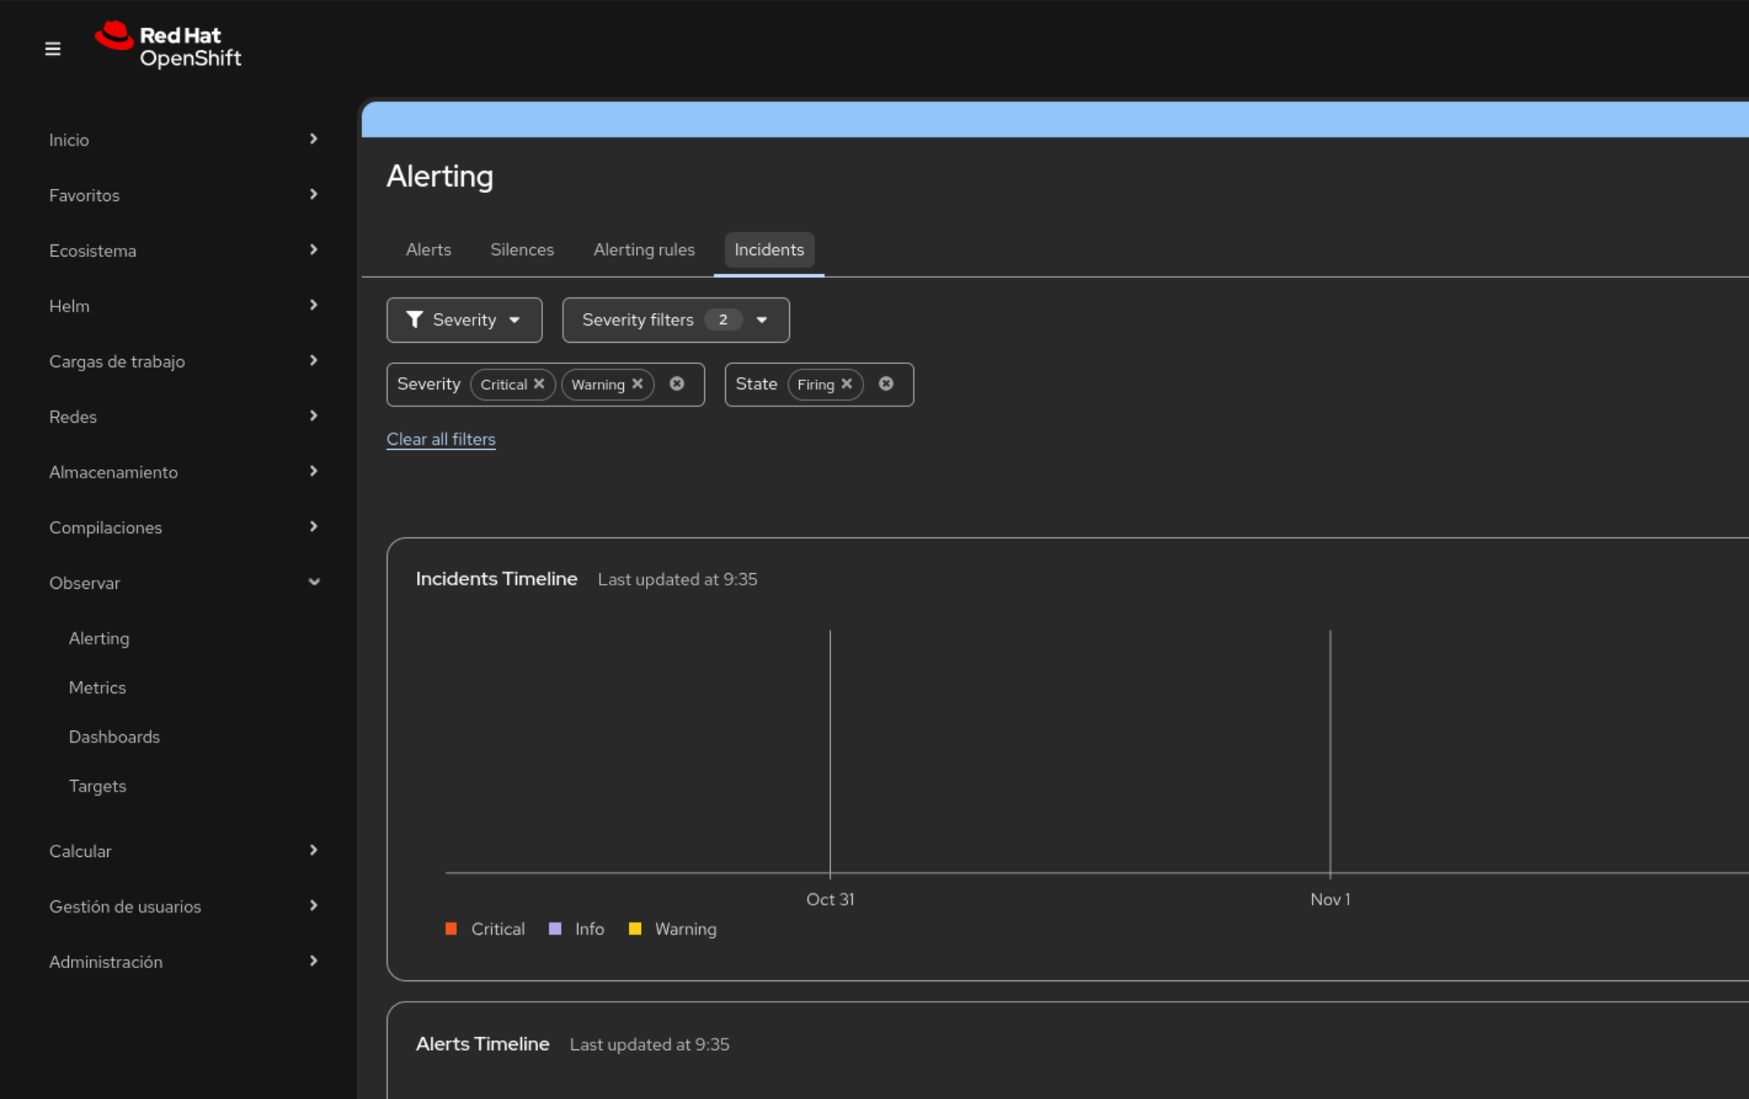Clear the entire Severity filter group
The width and height of the screenshot is (1749, 1099).
(x=676, y=384)
